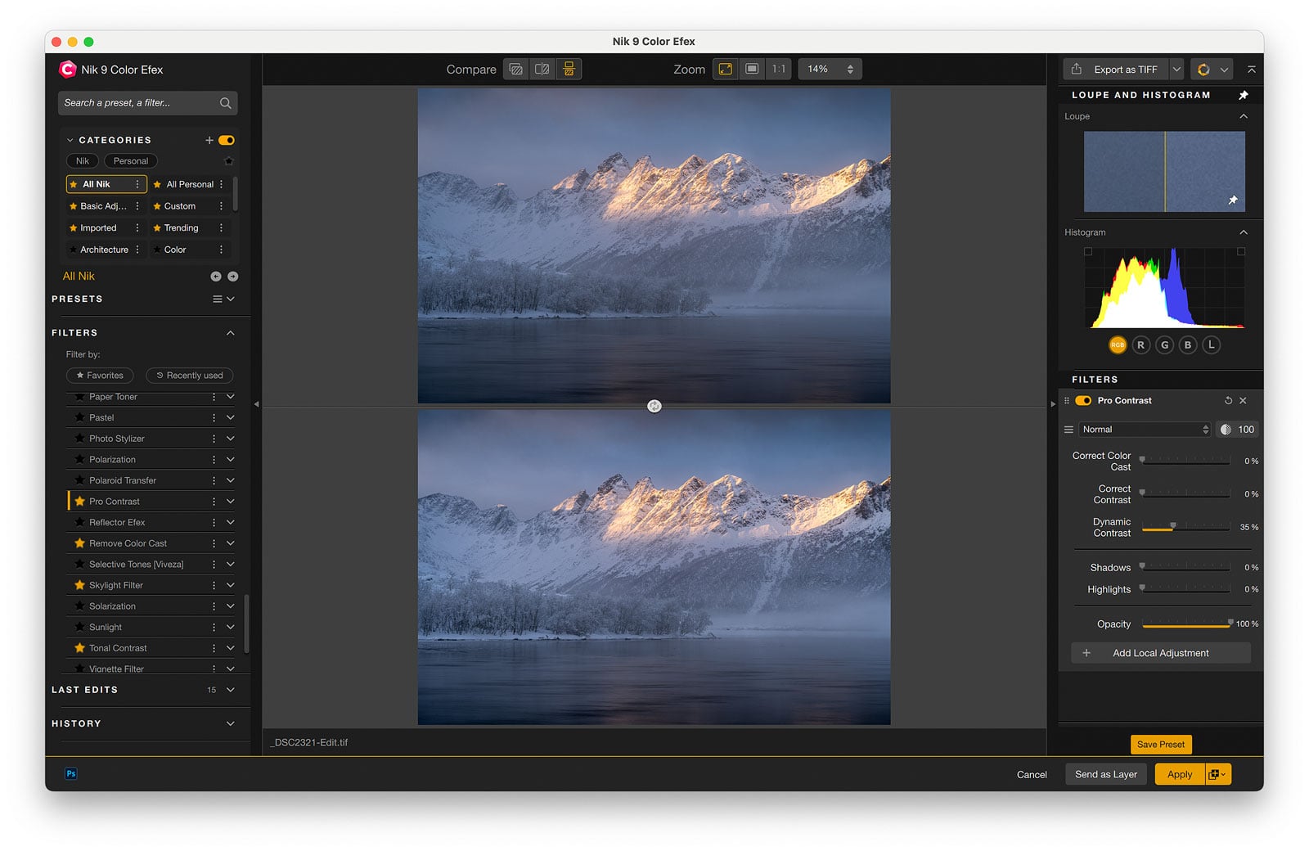
Task: Open the Personal categories tab
Action: pyautogui.click(x=131, y=161)
